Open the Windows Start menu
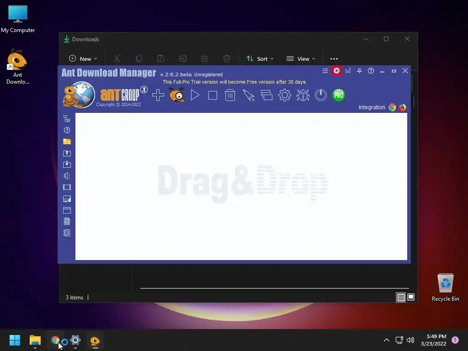Image resolution: width=468 pixels, height=351 pixels. pos(15,340)
